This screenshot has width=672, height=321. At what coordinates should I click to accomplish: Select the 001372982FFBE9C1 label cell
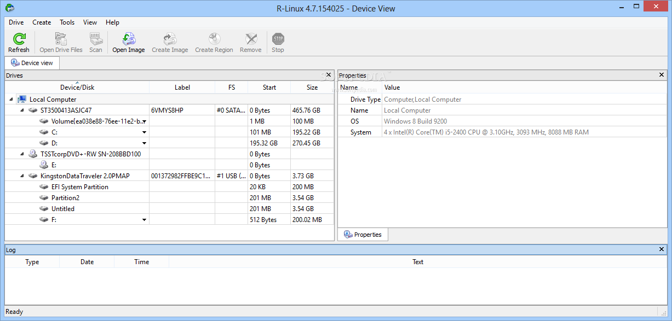(182, 176)
